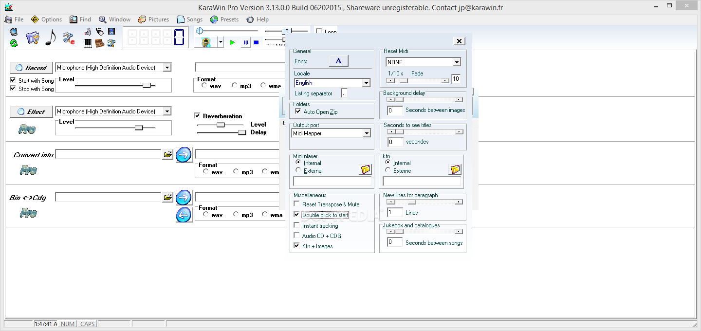Close the options dialog with X
Viewport: 701px width, 331px height.
pyautogui.click(x=459, y=41)
